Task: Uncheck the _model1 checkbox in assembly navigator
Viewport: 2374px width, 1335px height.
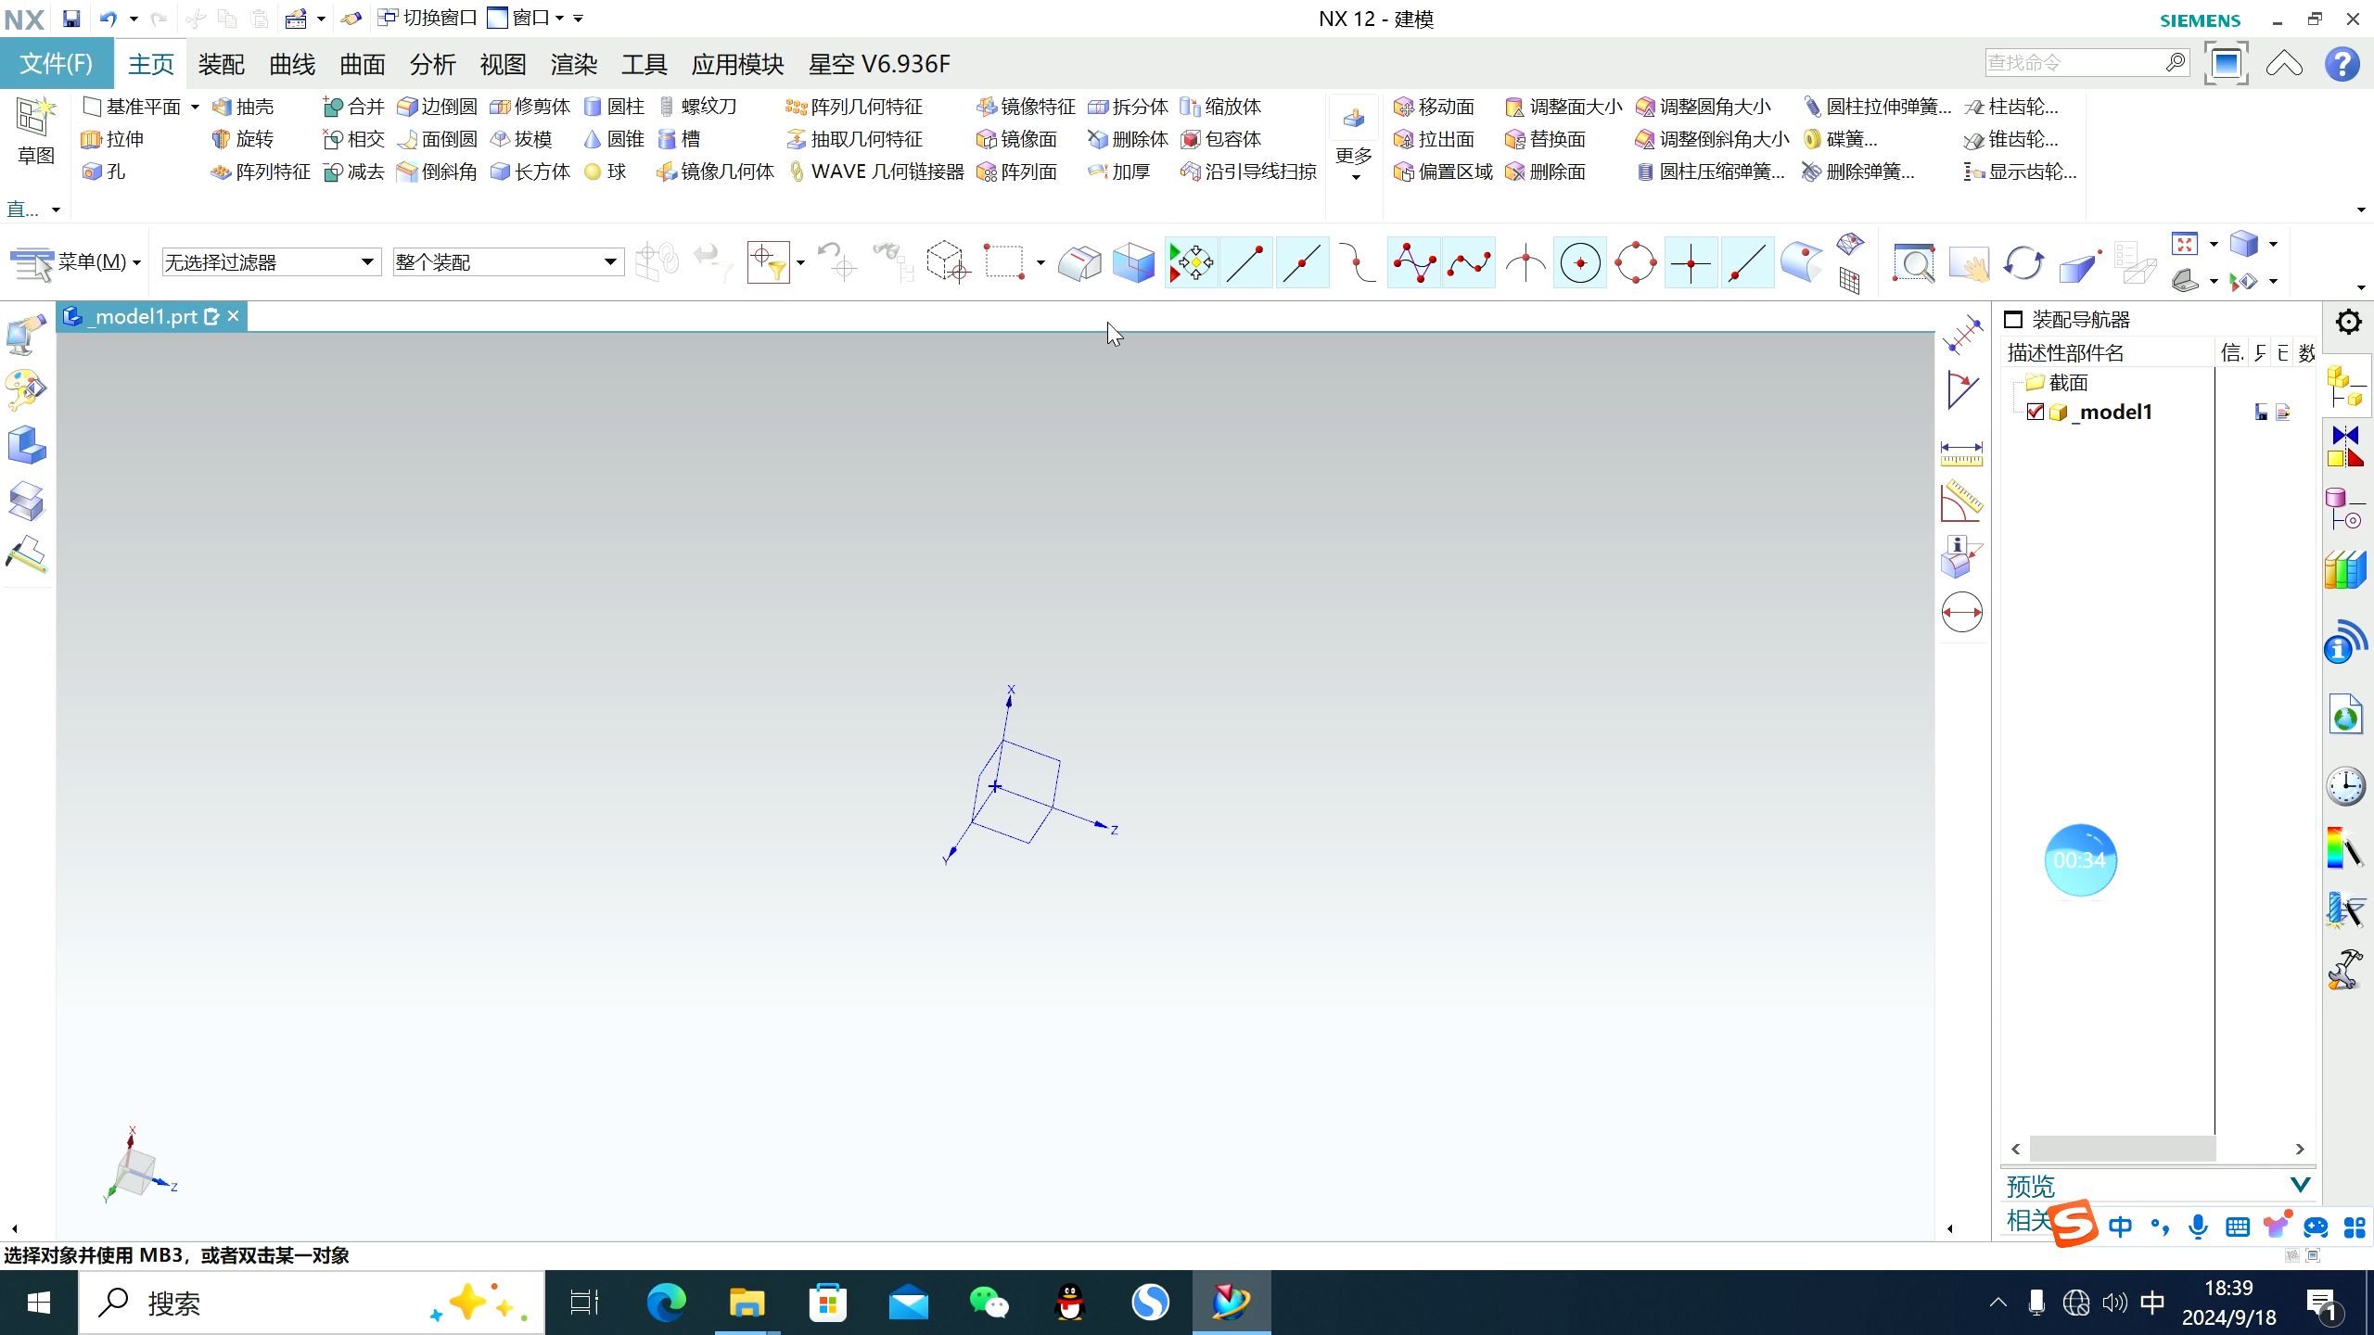Action: (x=2036, y=411)
